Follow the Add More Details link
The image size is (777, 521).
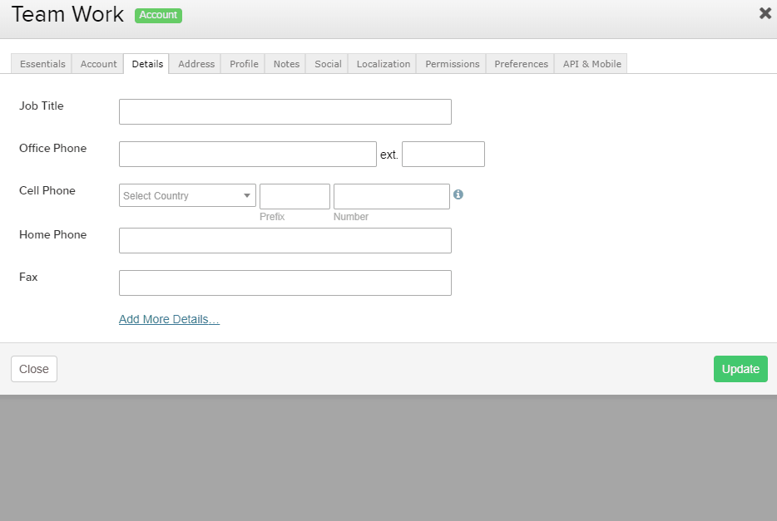[169, 319]
